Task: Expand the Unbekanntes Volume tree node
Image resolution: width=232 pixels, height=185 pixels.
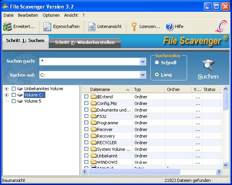Action: click(x=6, y=89)
